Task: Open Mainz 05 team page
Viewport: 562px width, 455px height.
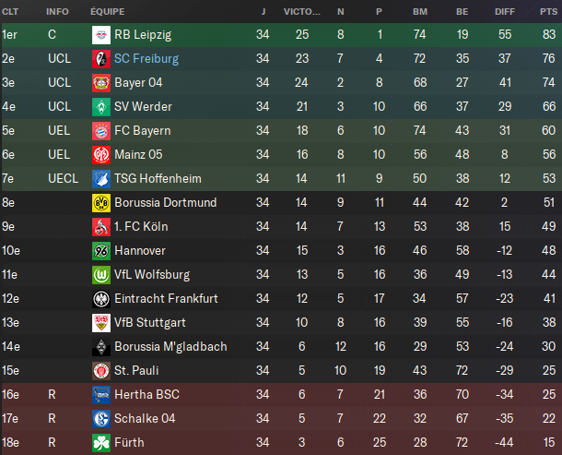Action: tap(138, 154)
